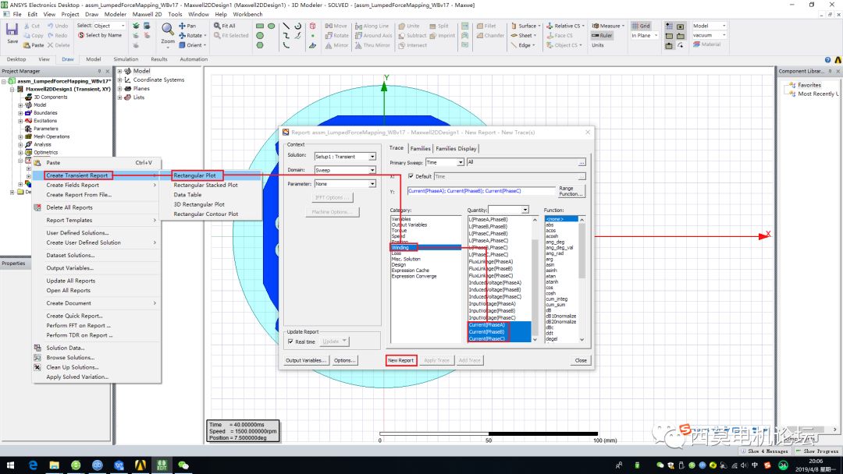Screen dimensions: 843x474
Task: Click the Paste toolbar icon
Action: pos(27,45)
